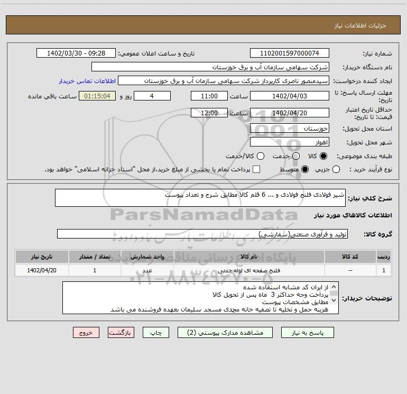Click the شرح کلی نیاز description box
Viewport: 407px width, 394px height.
[200, 198]
